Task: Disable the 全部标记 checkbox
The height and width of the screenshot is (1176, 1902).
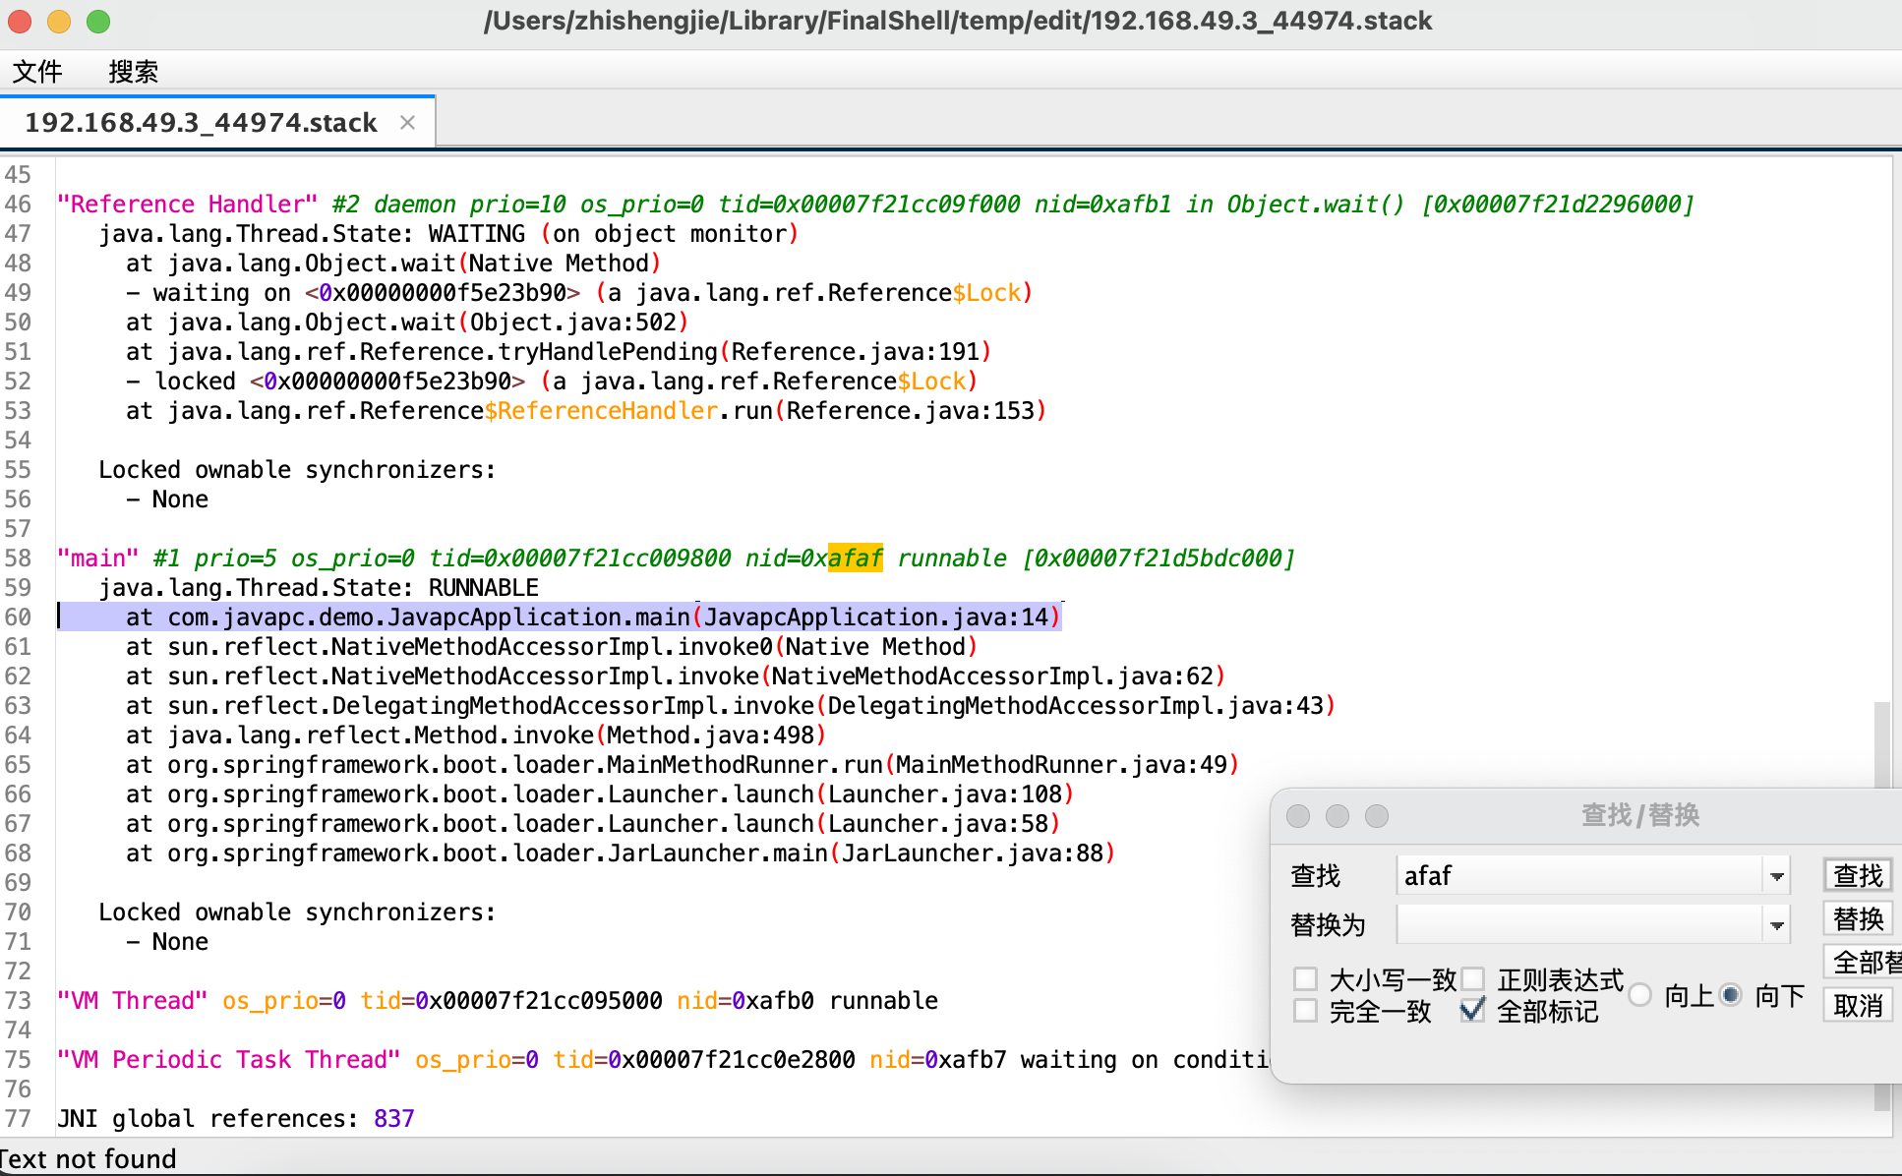Action: coord(1472,1010)
